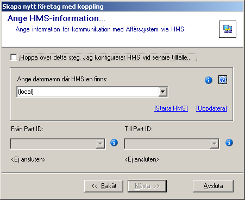Image resolution: width=245 pixels, height=200 pixels.
Task: Click '<Ej ansluten>' status under Från Part ID
Action: [28, 159]
